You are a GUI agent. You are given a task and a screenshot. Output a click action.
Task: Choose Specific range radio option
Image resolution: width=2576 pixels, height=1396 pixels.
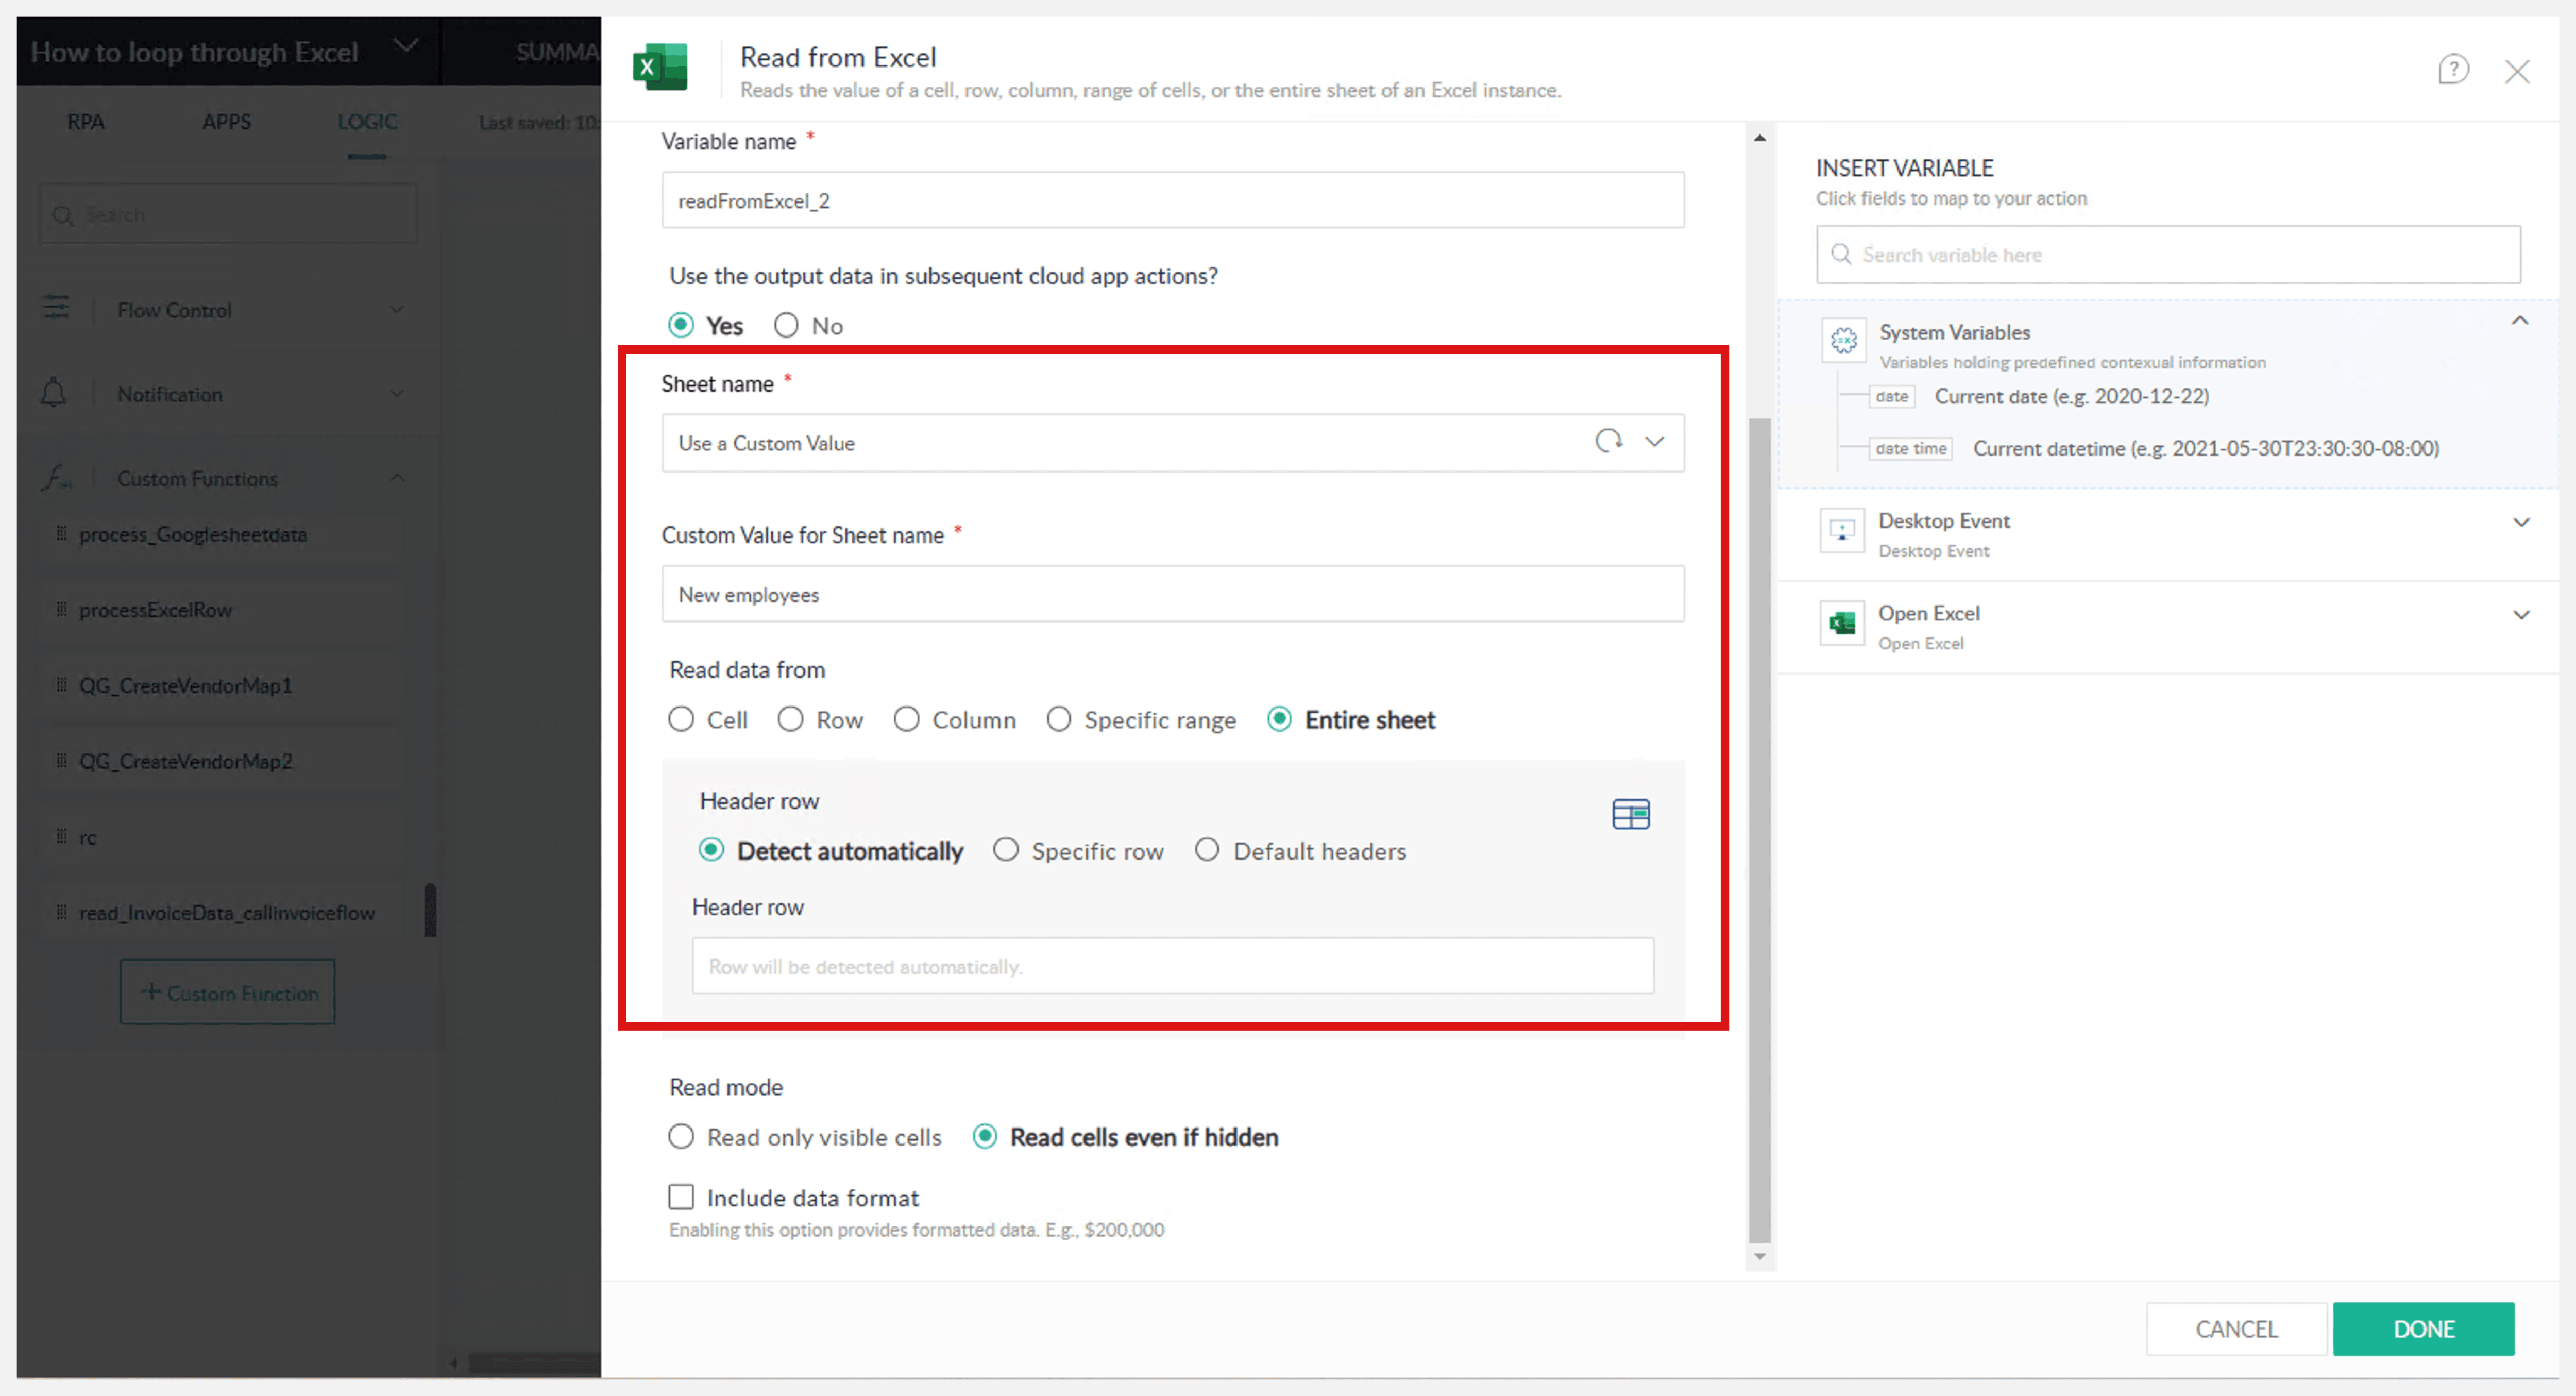(x=1059, y=720)
